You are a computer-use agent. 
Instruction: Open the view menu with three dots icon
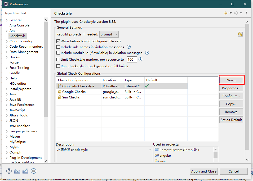tap(246, 13)
